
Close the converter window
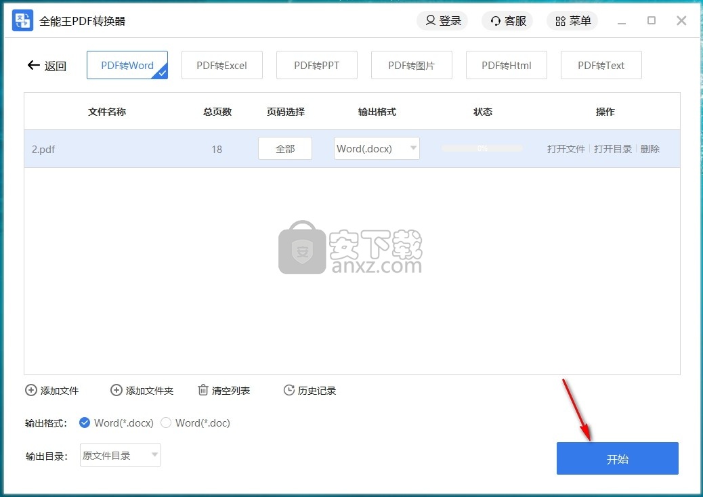tap(681, 20)
